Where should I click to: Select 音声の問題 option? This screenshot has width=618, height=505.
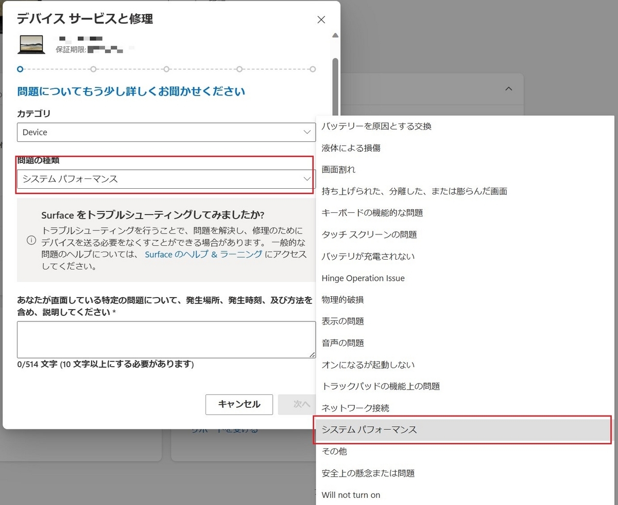click(x=465, y=343)
